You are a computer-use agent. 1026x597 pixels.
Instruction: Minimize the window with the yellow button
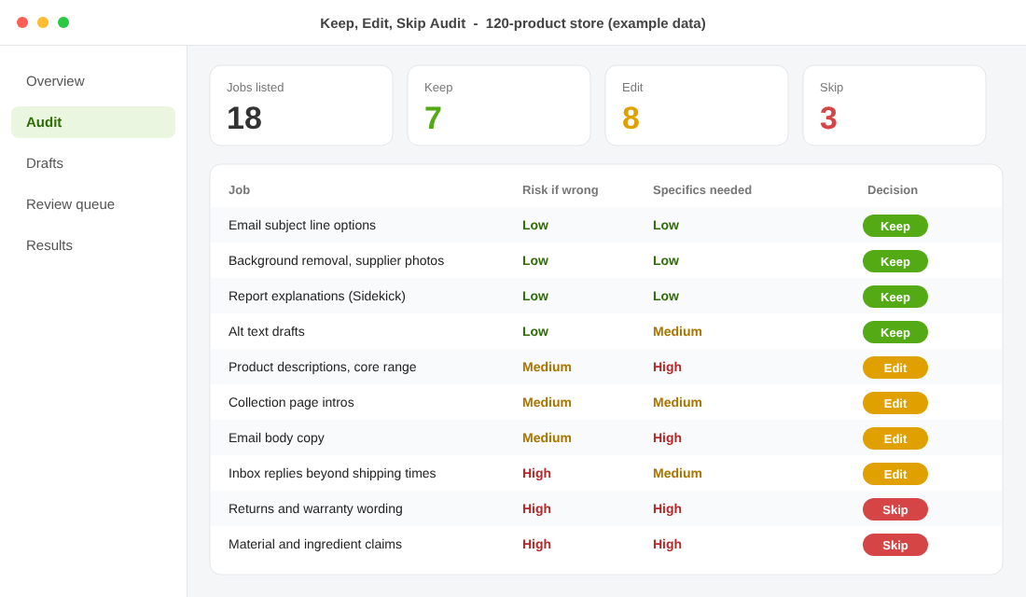pos(43,22)
